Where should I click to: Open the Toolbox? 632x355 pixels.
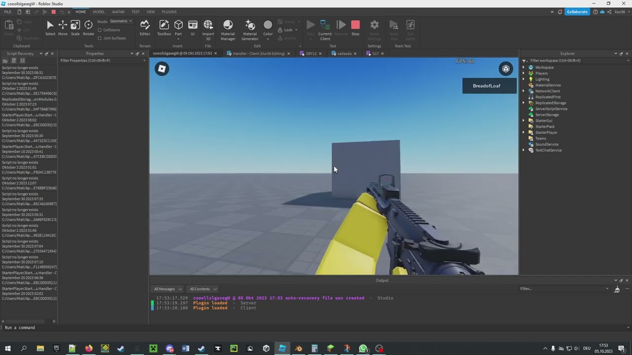click(164, 28)
